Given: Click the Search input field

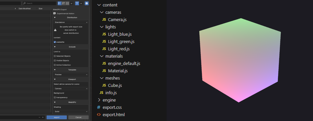Looking at the screenshot, I should (41, 3).
